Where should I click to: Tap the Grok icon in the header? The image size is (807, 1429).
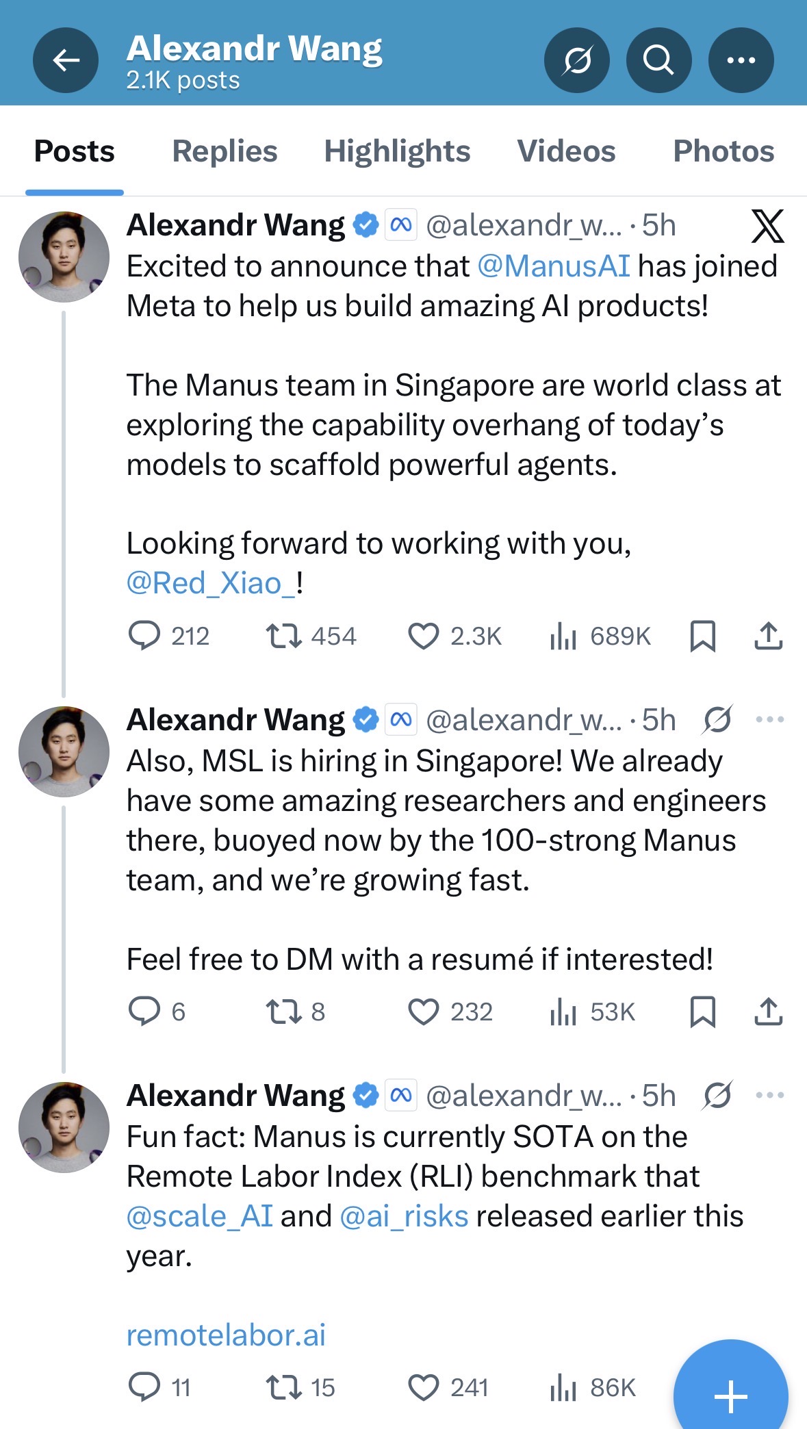pos(576,60)
